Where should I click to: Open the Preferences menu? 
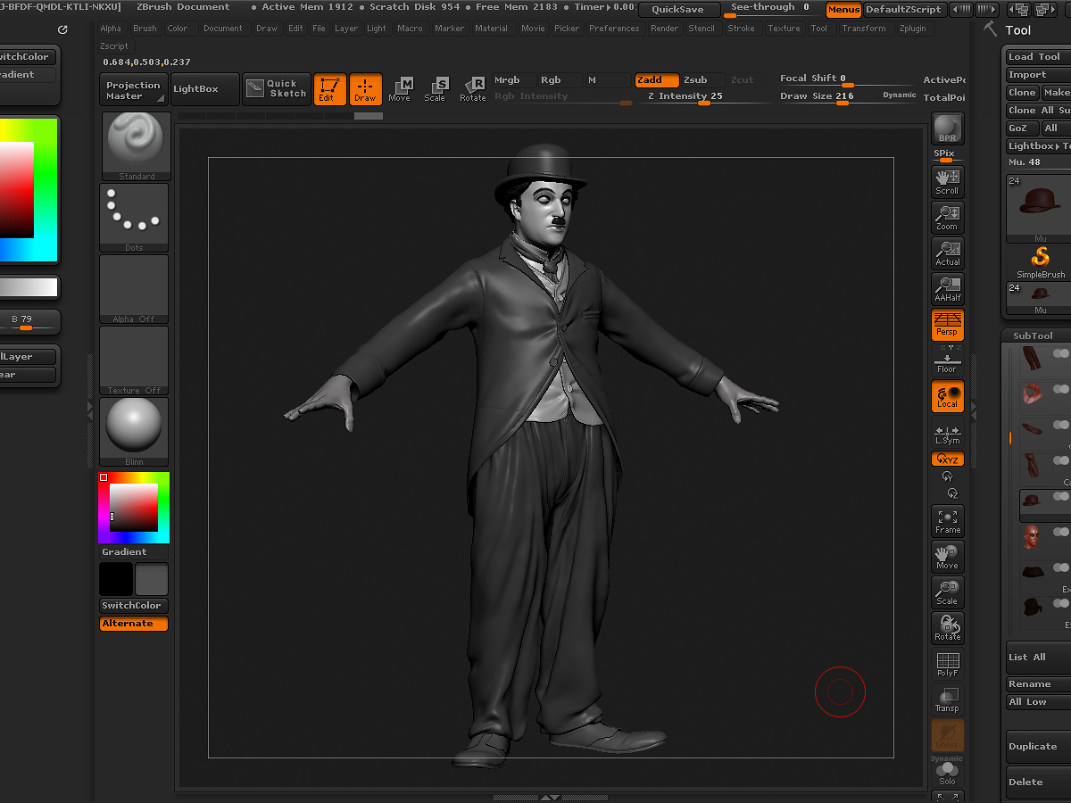[614, 29]
